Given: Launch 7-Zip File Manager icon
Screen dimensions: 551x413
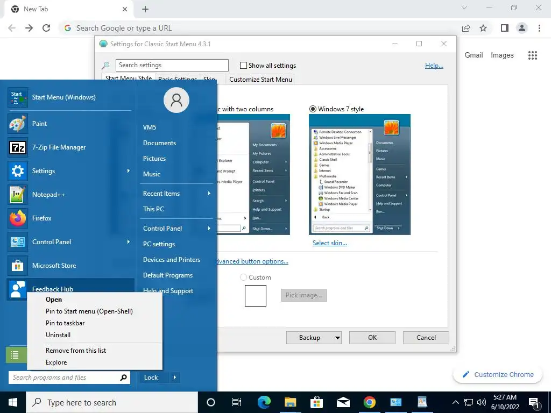Looking at the screenshot, I should pos(18,147).
